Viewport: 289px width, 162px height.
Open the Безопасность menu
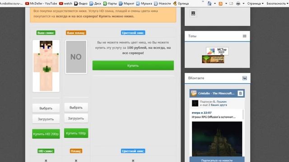point(277,4)
